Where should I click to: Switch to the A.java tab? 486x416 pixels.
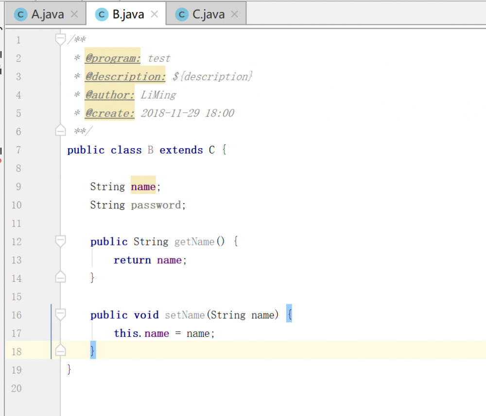coord(42,14)
